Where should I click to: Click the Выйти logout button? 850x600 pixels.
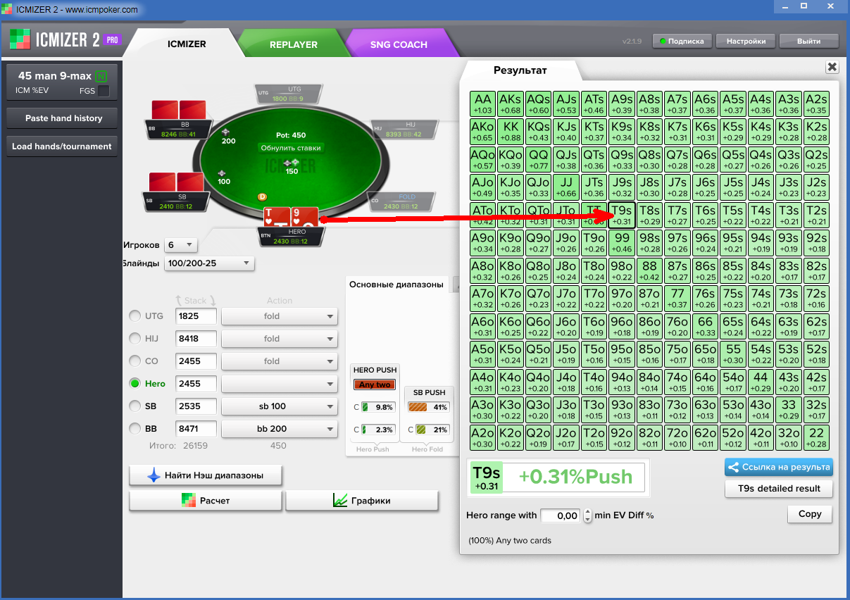pyautogui.click(x=808, y=41)
